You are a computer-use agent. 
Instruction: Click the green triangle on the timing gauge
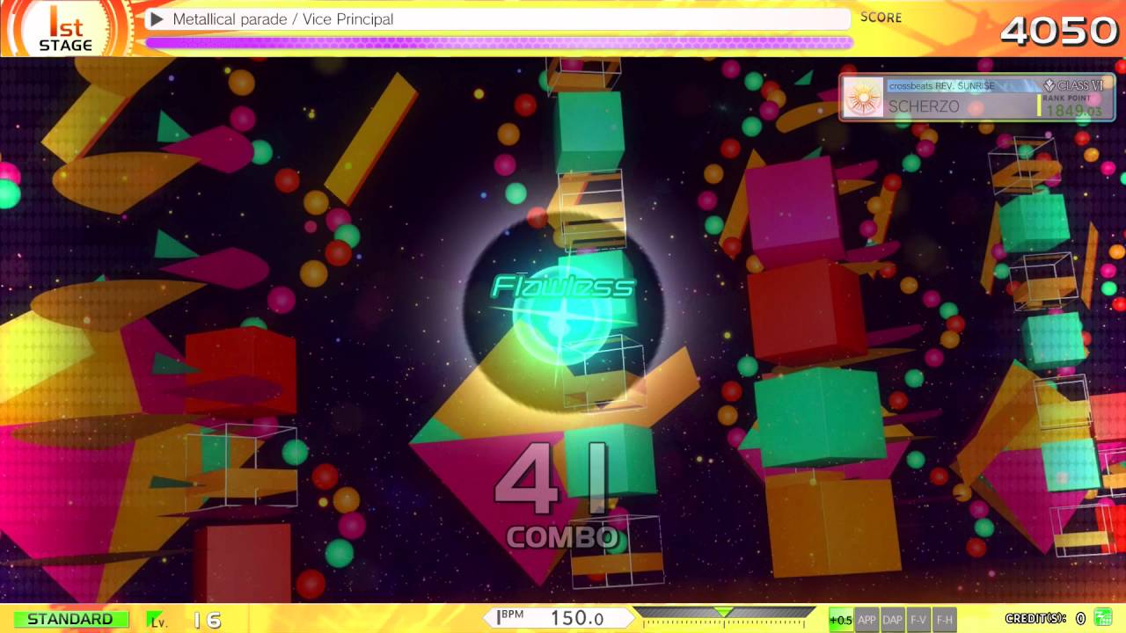(723, 612)
